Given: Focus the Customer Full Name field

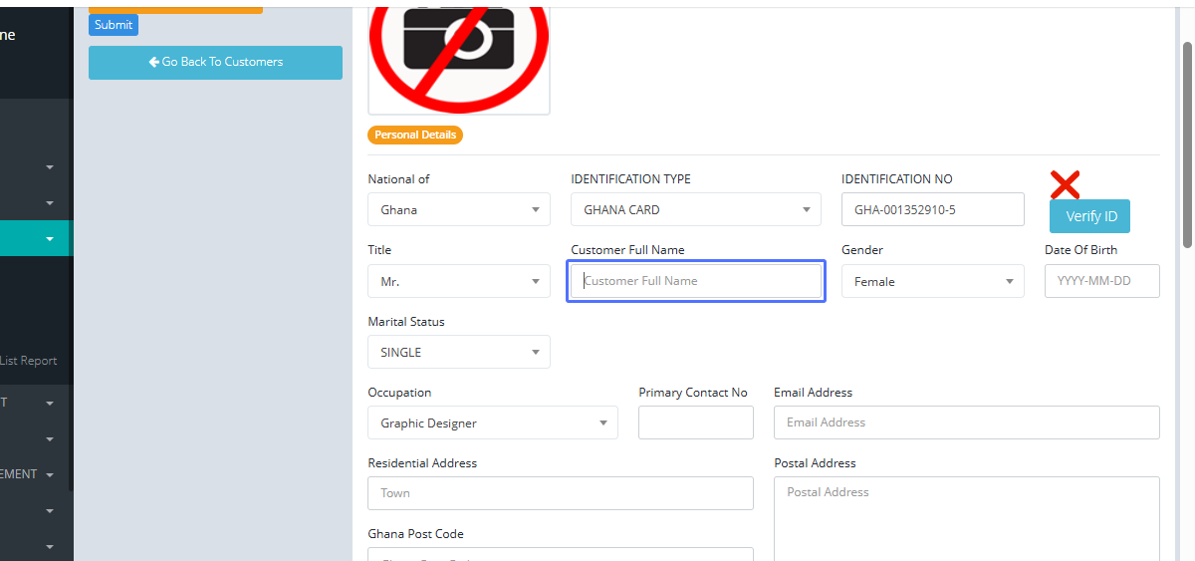Looking at the screenshot, I should click(x=695, y=281).
